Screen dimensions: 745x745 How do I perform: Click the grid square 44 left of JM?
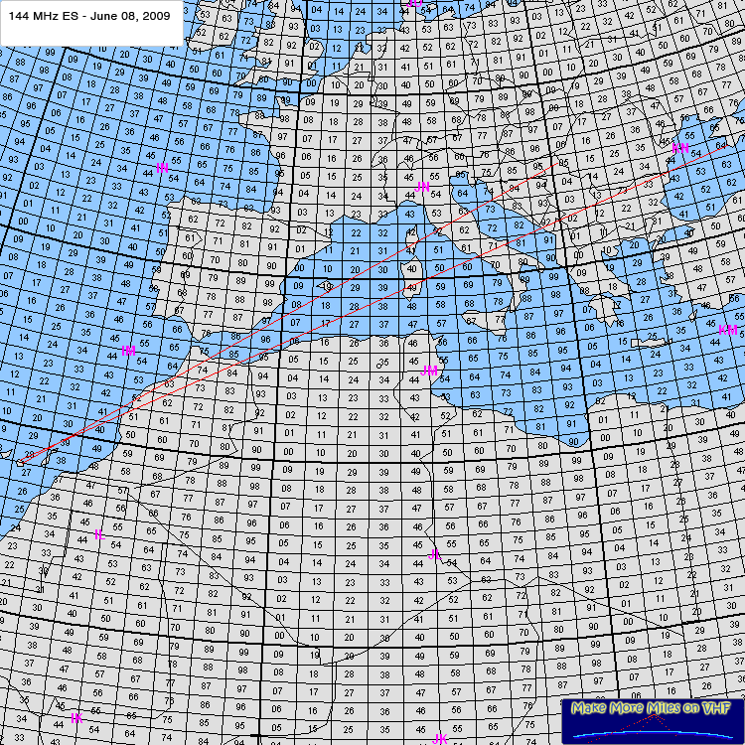(x=413, y=380)
